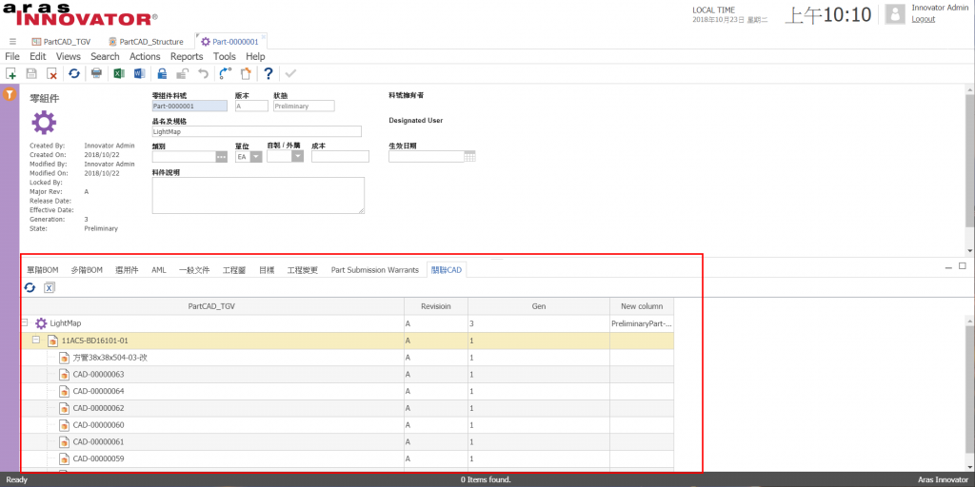Image resolution: width=975 pixels, height=487 pixels.
Task: Maximize the relationships panel
Action: 963,266
